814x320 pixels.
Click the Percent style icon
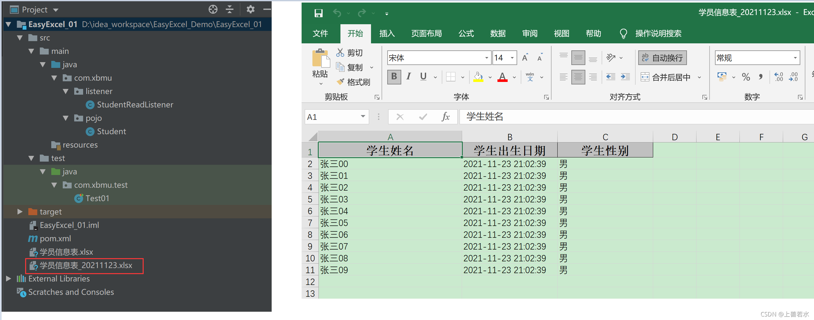point(746,77)
